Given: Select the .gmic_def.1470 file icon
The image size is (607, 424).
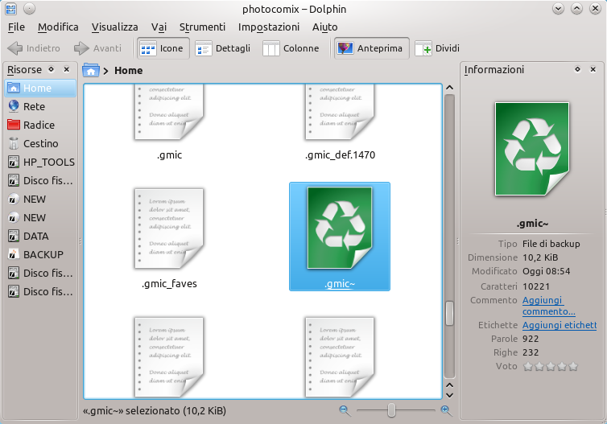Looking at the screenshot, I should click(340, 111).
